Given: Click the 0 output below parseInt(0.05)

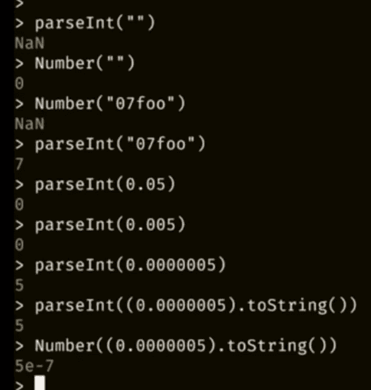Looking at the screenshot, I should (x=19, y=204).
